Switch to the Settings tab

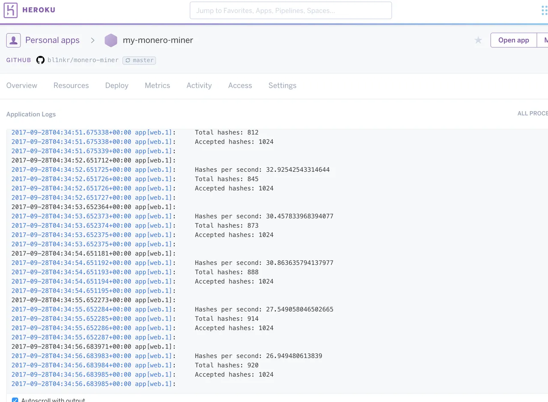283,85
